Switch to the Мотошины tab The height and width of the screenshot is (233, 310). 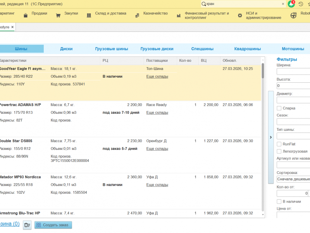coord(293,49)
